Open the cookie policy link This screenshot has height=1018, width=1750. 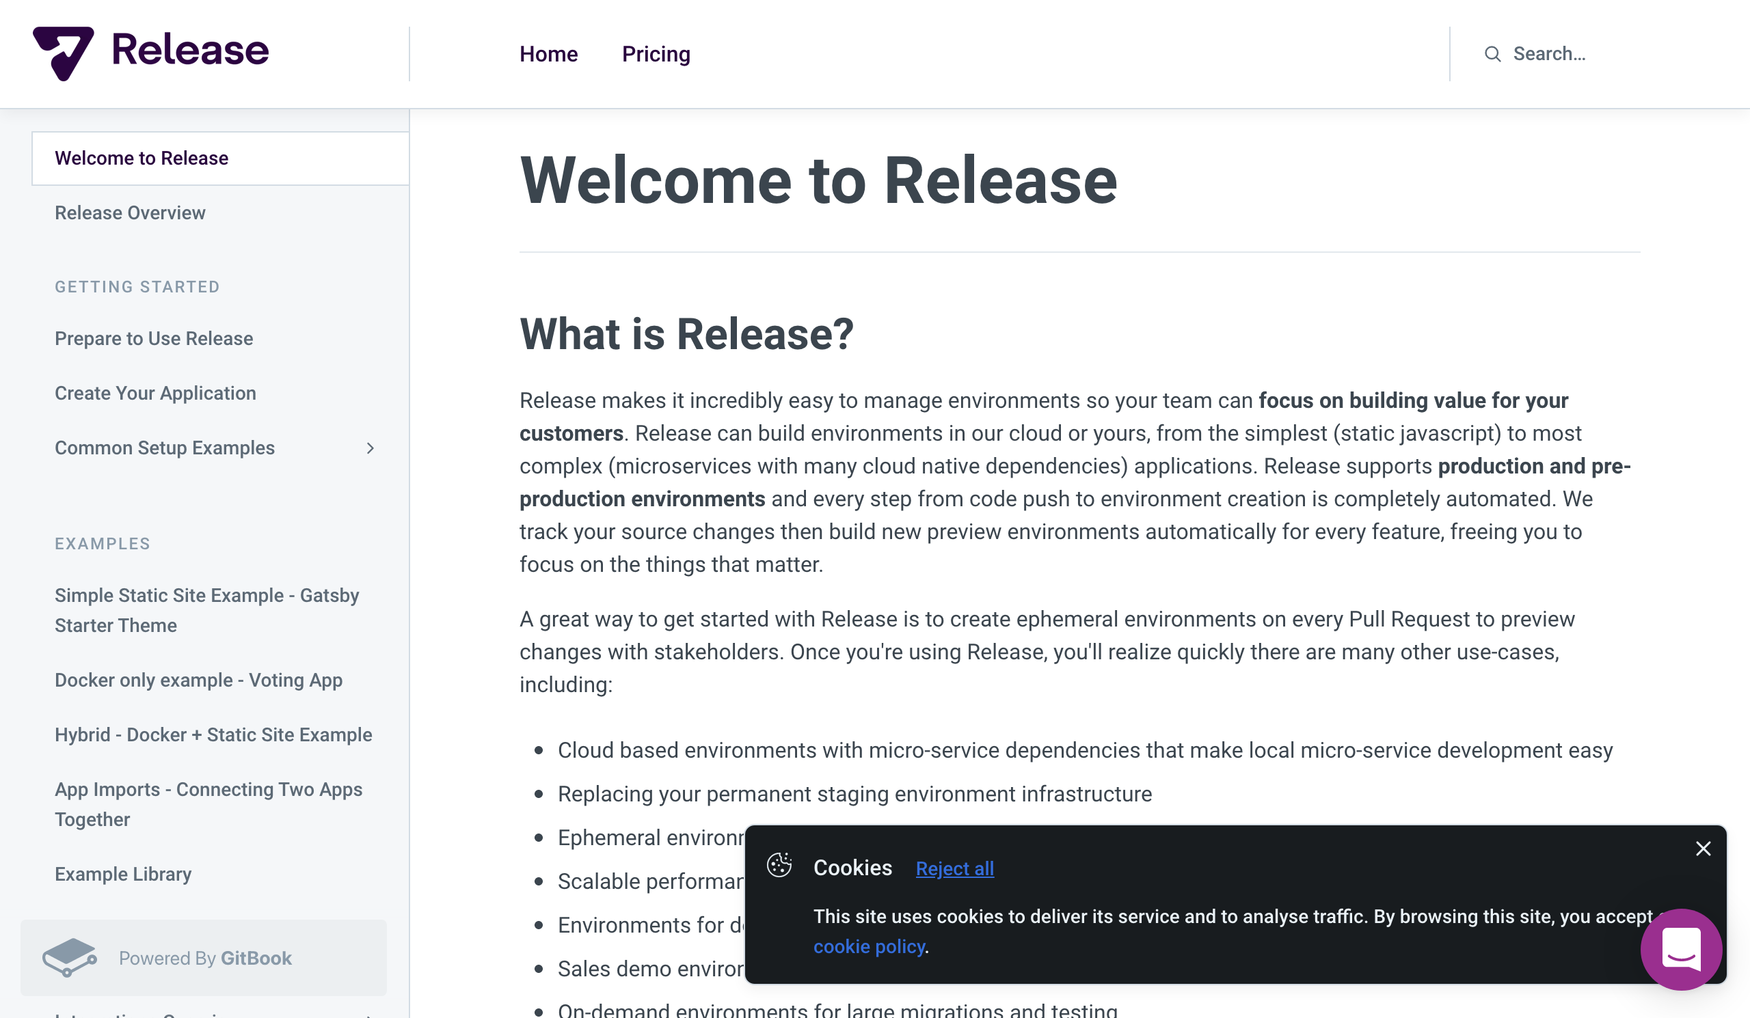point(869,946)
